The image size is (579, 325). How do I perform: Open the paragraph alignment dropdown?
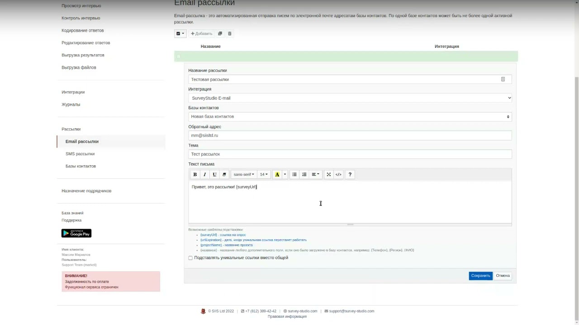pyautogui.click(x=315, y=175)
